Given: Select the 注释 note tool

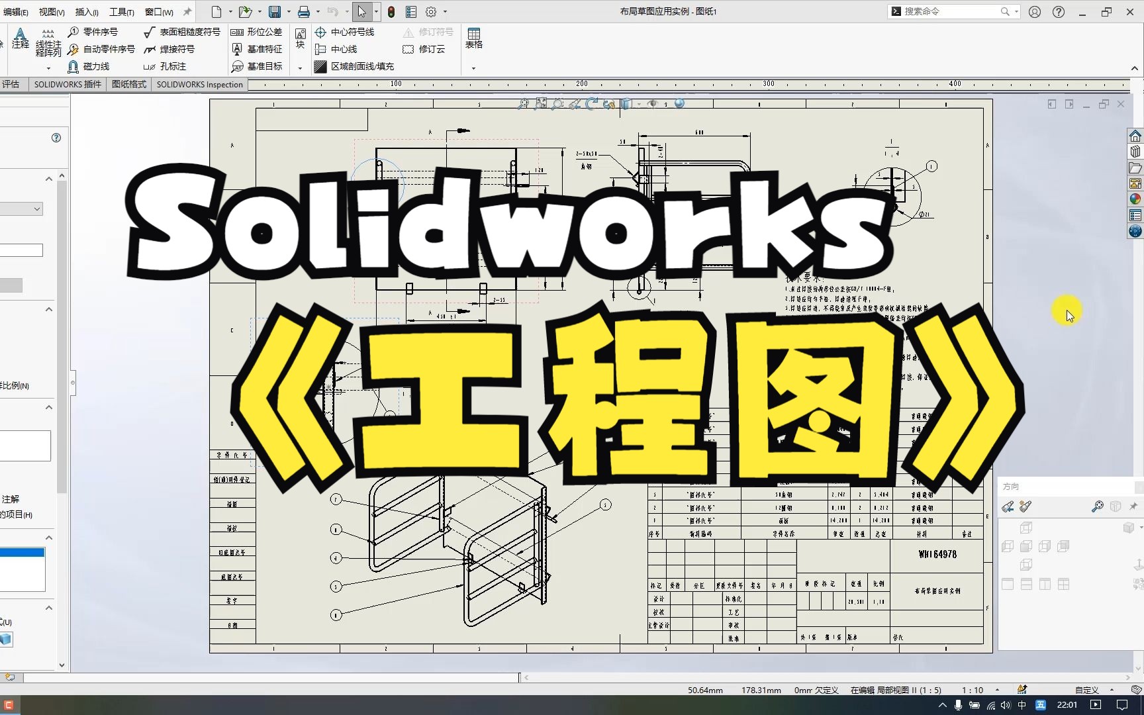Looking at the screenshot, I should [21, 38].
